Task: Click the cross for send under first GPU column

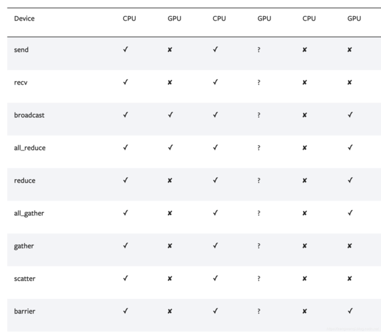Action: 170,50
